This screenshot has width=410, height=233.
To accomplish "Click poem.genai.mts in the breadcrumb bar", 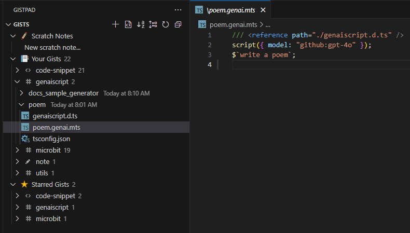I will [x=233, y=24].
